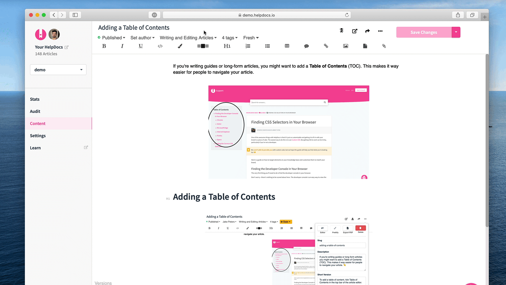Reload the page in Safari
Image resolution: width=506 pixels, height=285 pixels.
click(347, 15)
